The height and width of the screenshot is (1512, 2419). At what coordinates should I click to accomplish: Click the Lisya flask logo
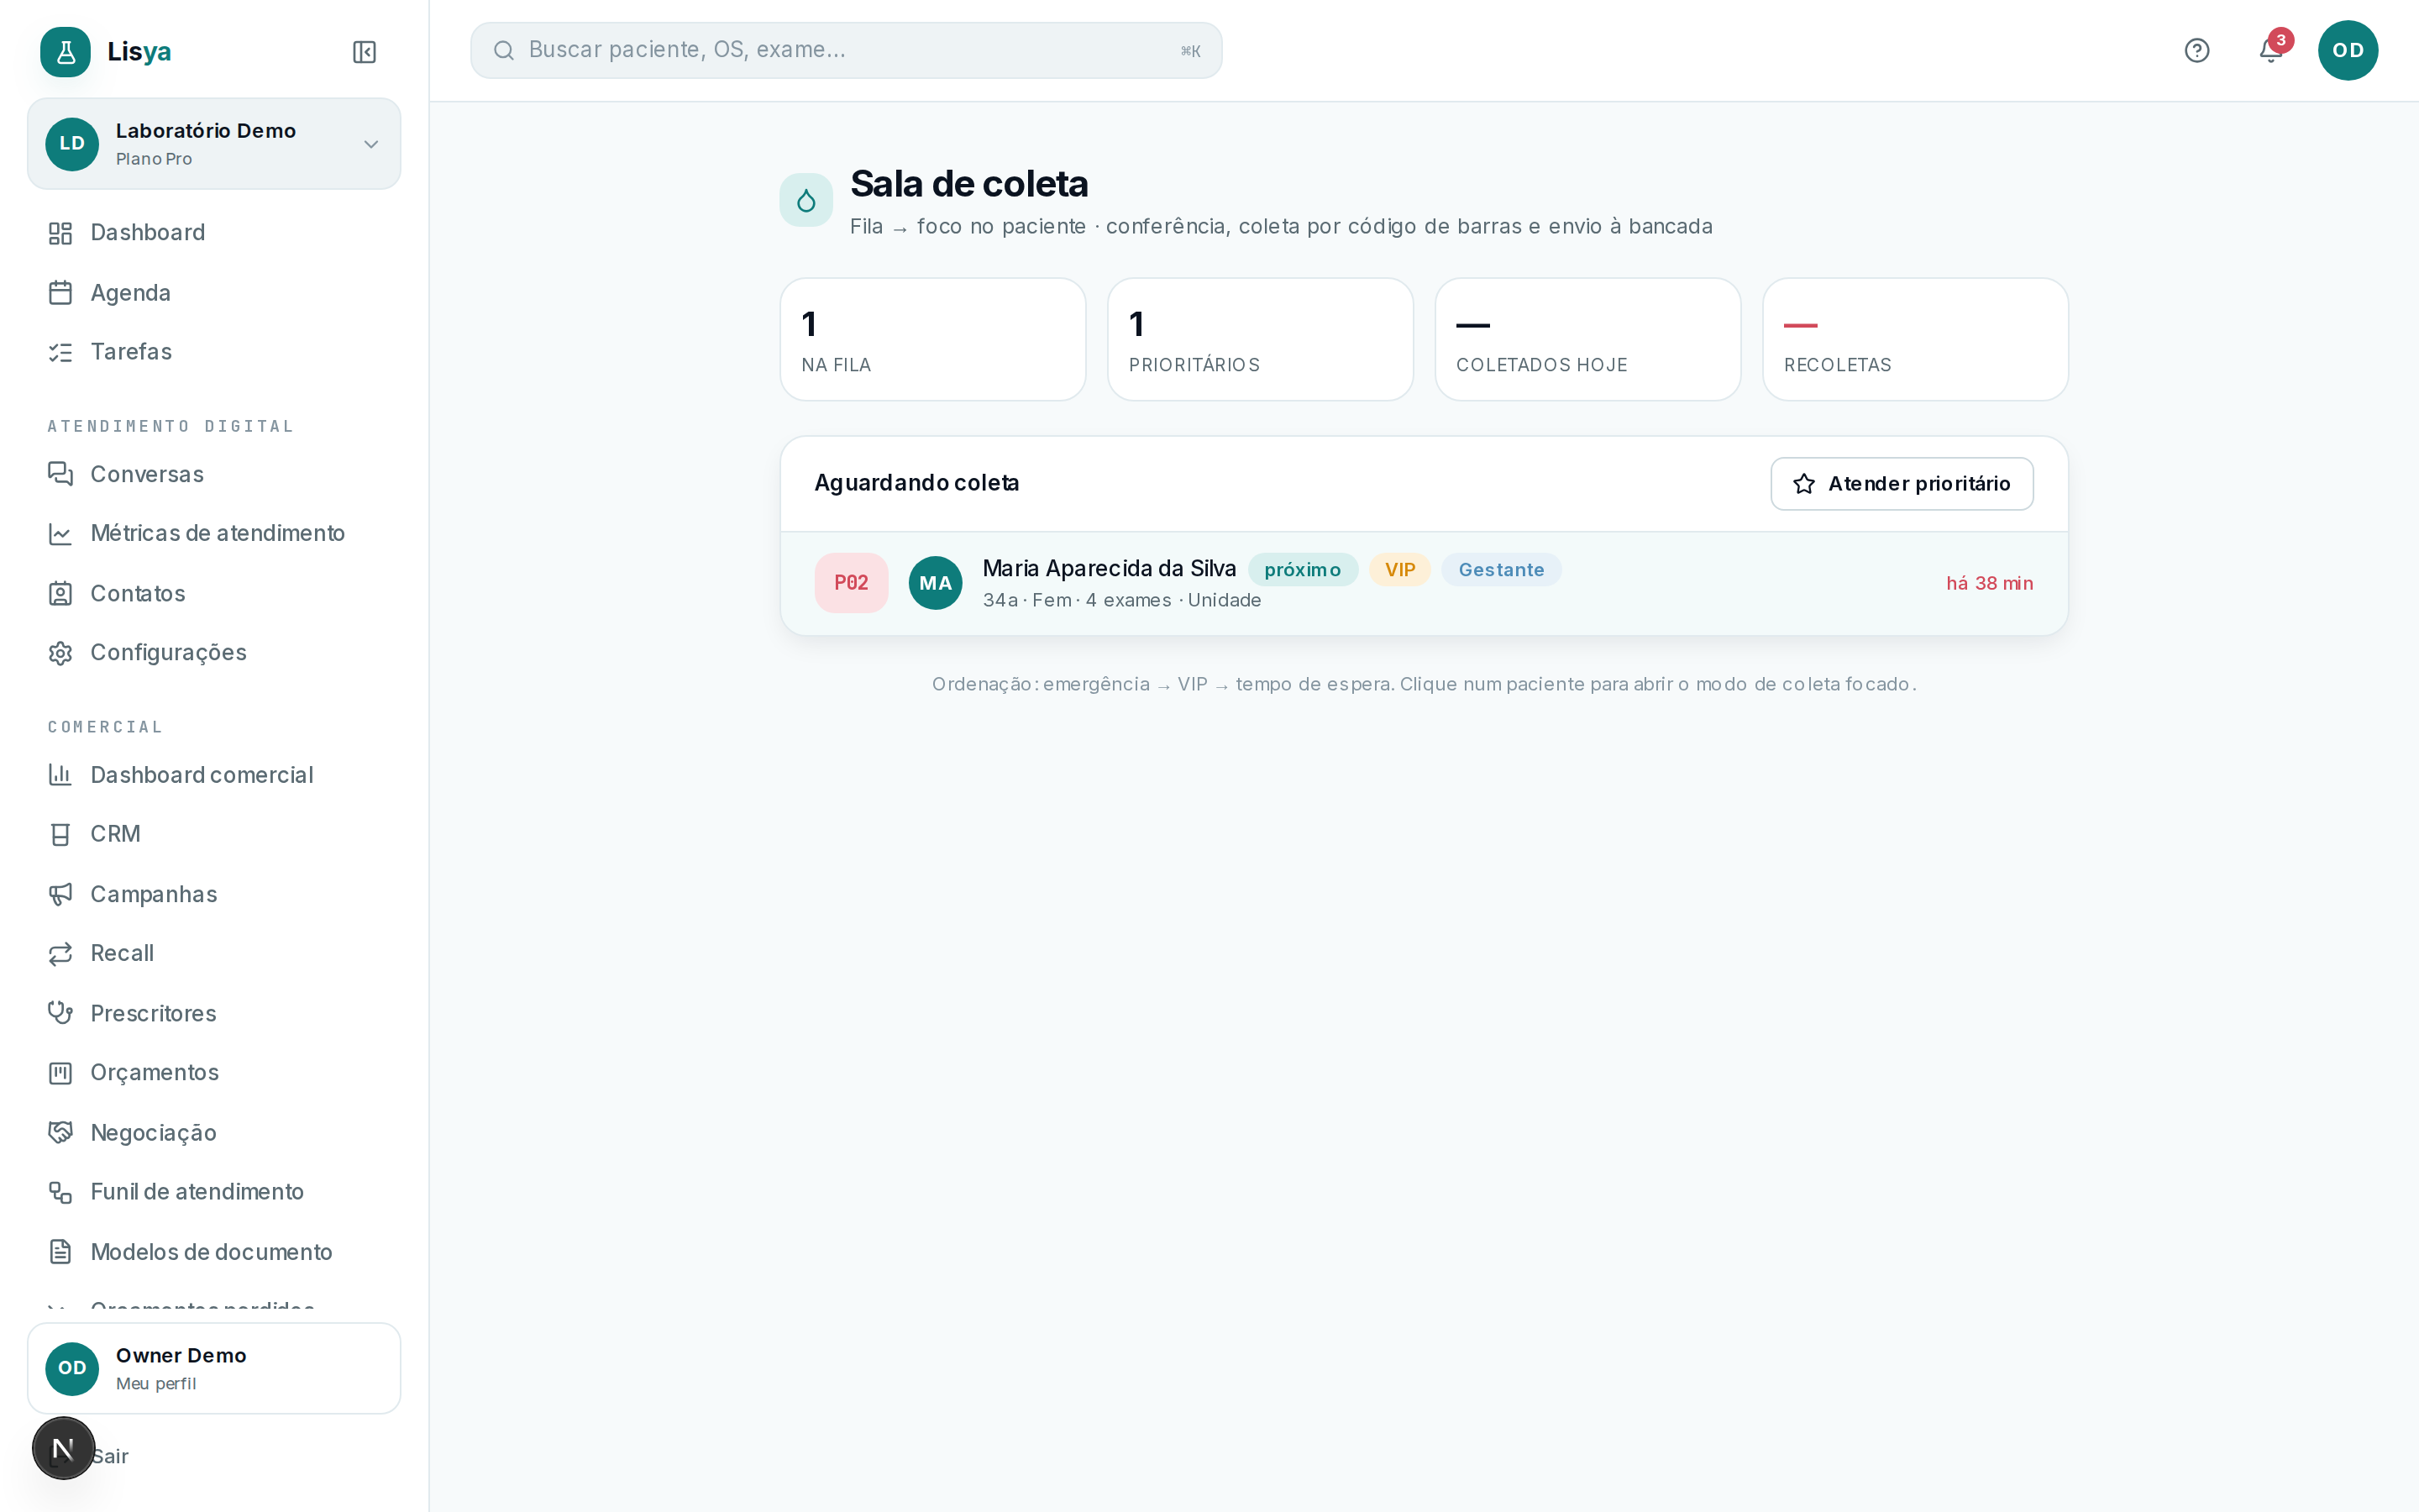point(65,51)
